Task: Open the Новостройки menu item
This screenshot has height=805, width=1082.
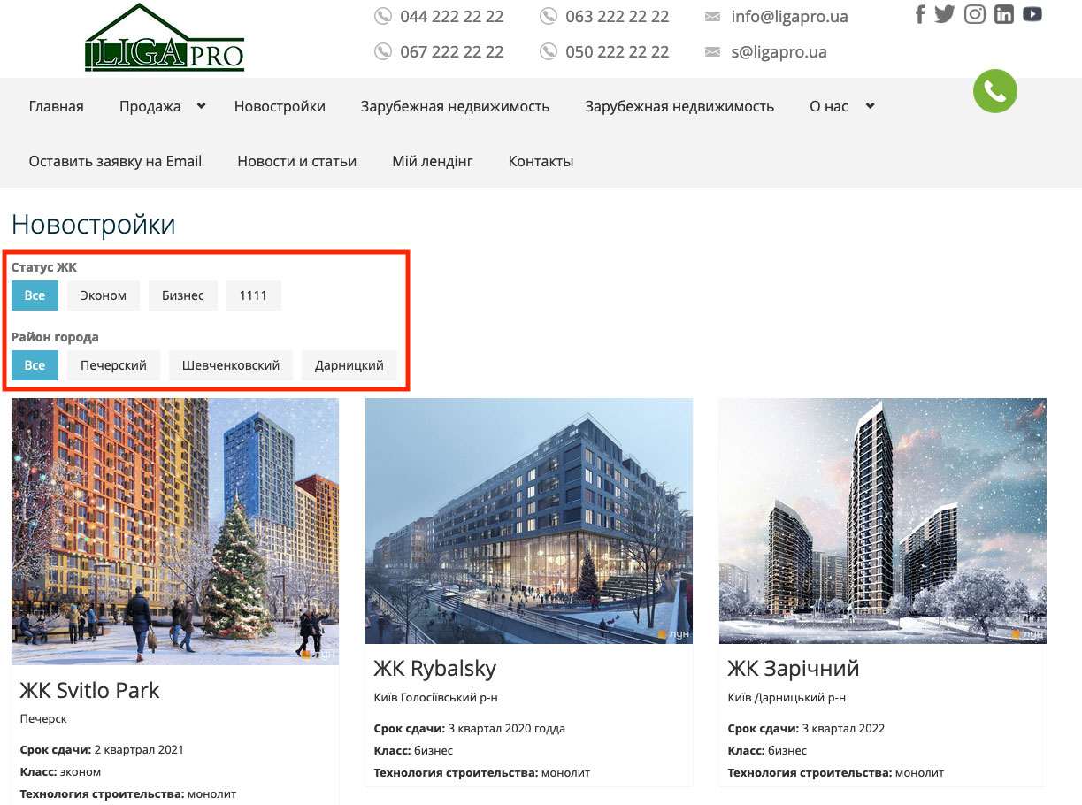Action: [280, 106]
